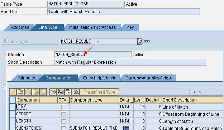The image size is (224, 130).
Task: Click the three-box icon next to Line Type field
Action: pyautogui.click(x=147, y=41)
